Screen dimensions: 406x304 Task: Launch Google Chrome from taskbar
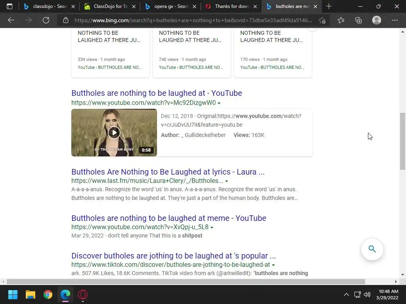48,294
